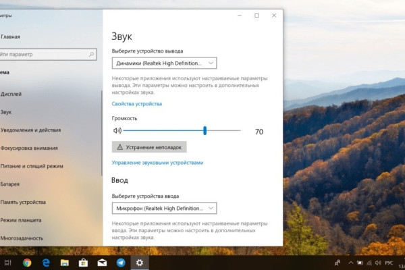Image resolution: width=405 pixels, height=270 pixels.
Task: Expand the output device dropdown (Динамики)
Action: (x=164, y=63)
